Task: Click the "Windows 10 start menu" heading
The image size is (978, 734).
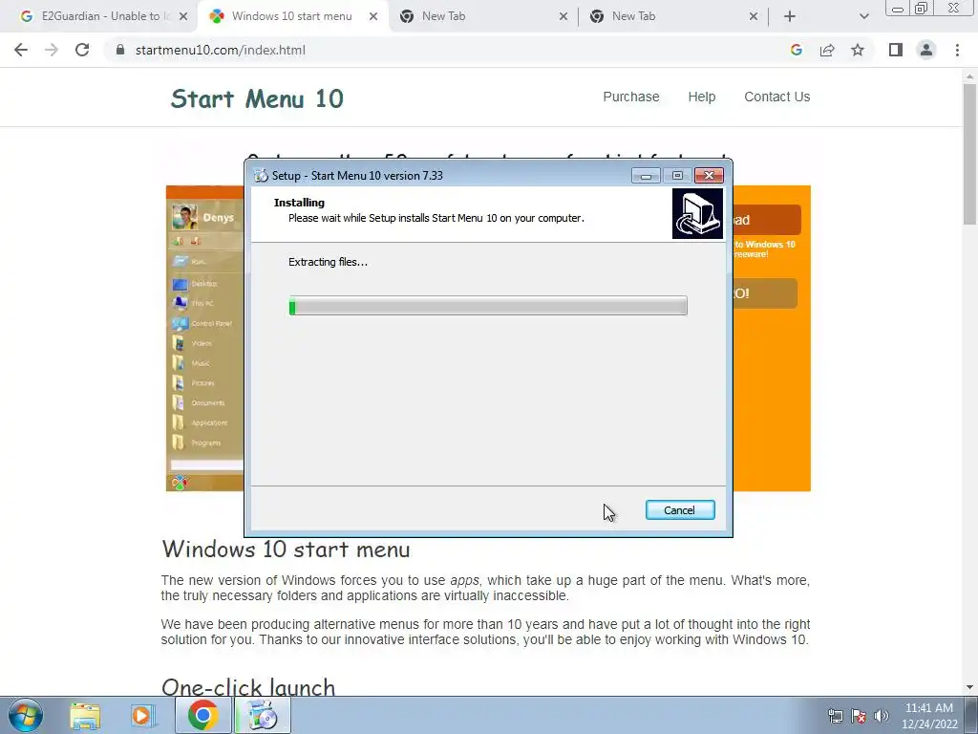Action: click(286, 550)
